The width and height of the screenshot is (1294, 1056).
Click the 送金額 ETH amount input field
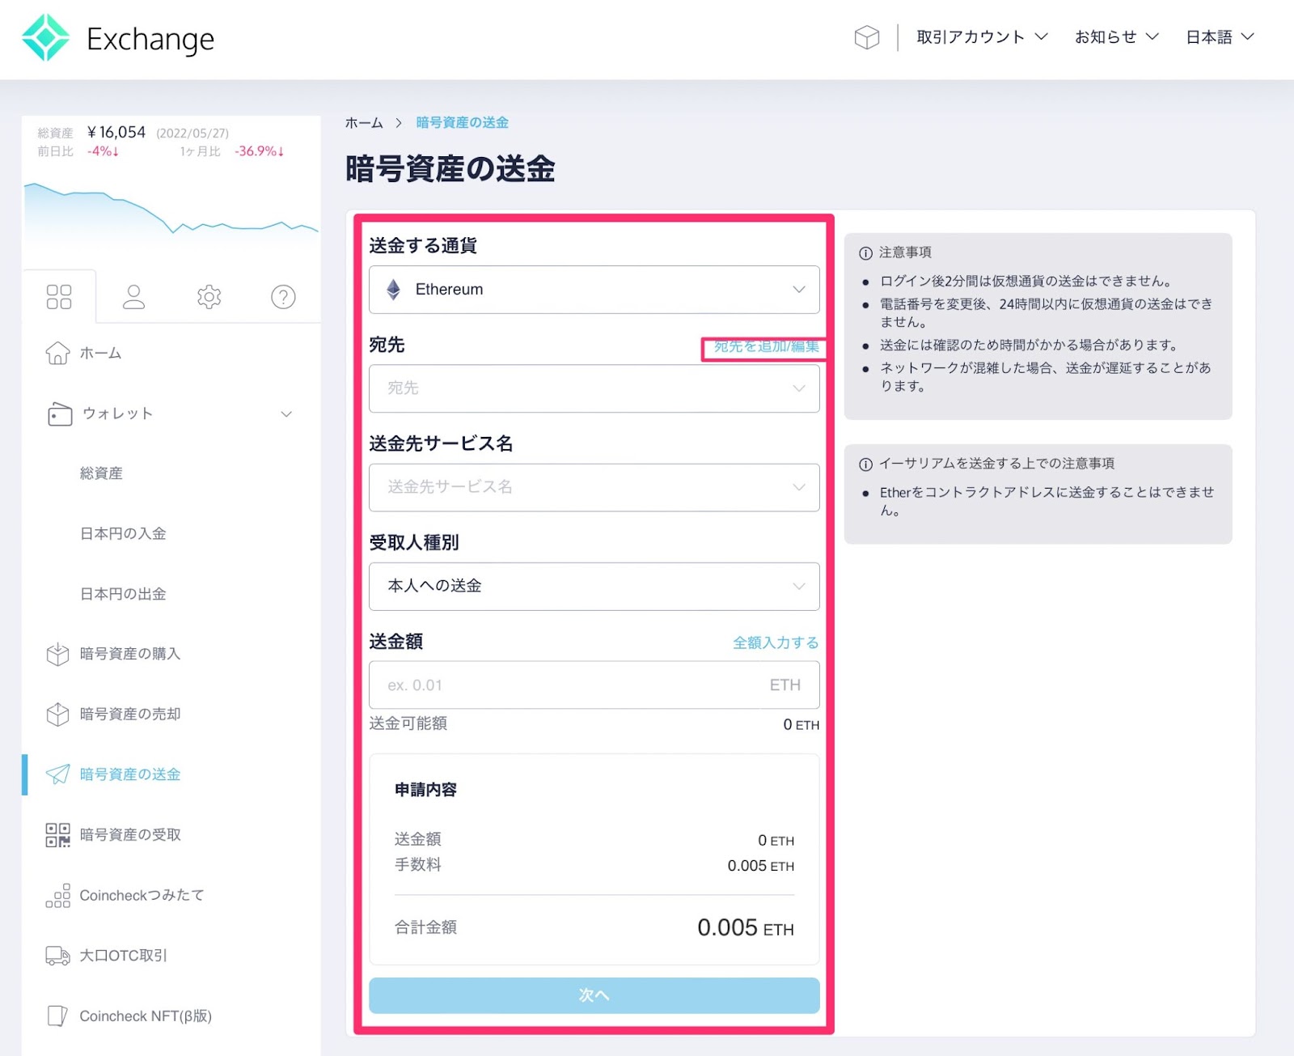tap(594, 685)
